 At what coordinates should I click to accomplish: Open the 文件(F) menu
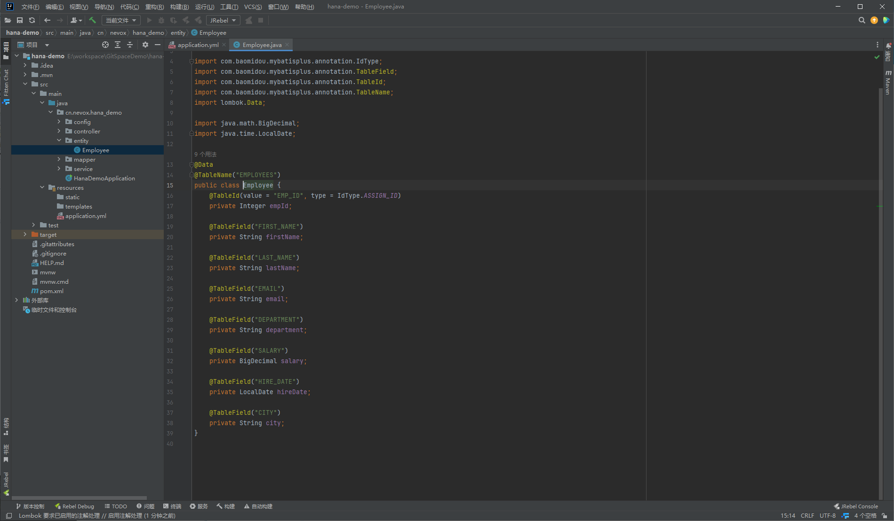click(30, 7)
